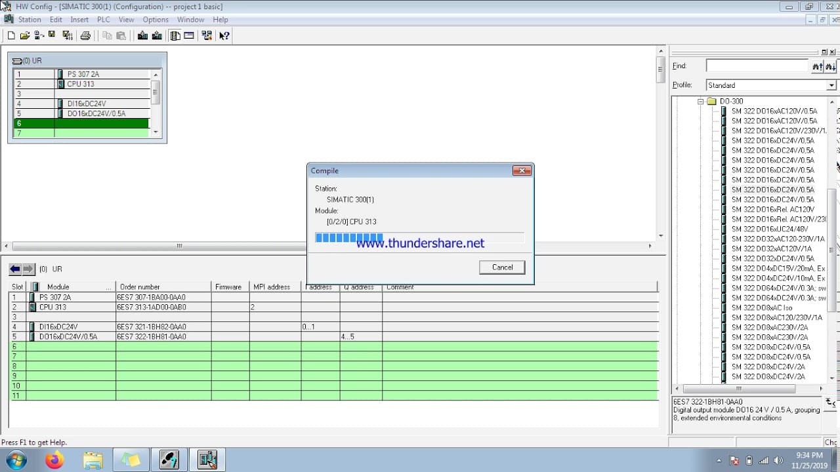Click the Address Overview window icon
The image size is (840, 472).
(189, 35)
